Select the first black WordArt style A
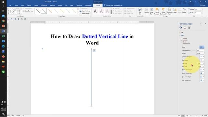208x117 pixels. coord(95,11)
